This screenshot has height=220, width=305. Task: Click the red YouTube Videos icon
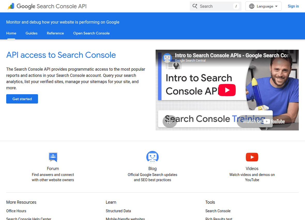tap(252, 157)
